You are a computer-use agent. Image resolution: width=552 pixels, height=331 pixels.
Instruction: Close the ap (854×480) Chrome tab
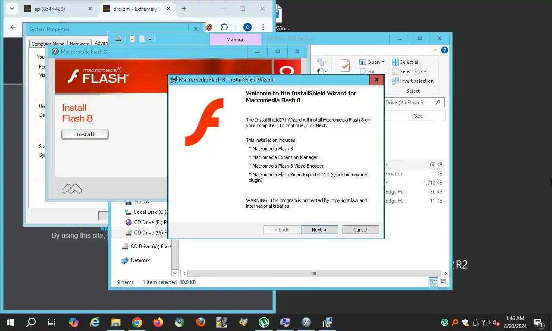pyautogui.click(x=90, y=9)
